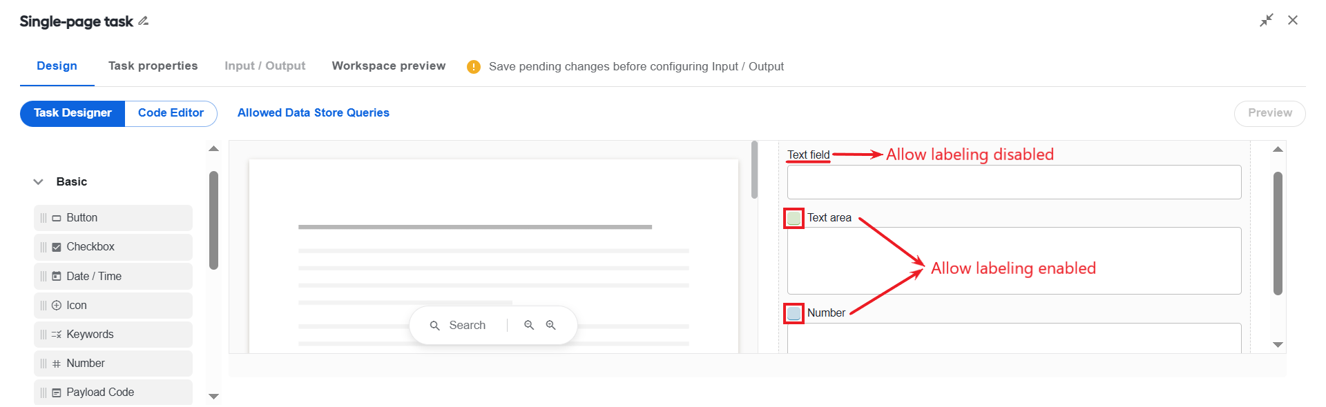
Task: Click the Preview button
Action: coord(1269,113)
